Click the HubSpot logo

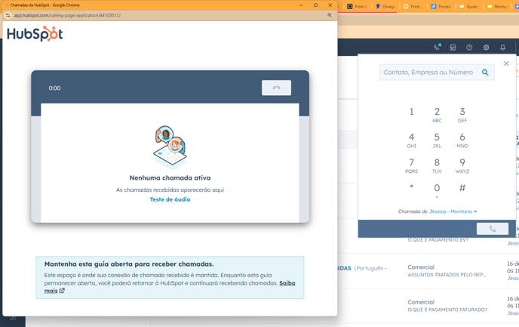click(x=35, y=34)
